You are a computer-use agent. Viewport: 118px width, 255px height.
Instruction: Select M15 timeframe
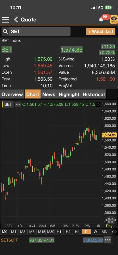pyautogui.click(x=41, y=232)
